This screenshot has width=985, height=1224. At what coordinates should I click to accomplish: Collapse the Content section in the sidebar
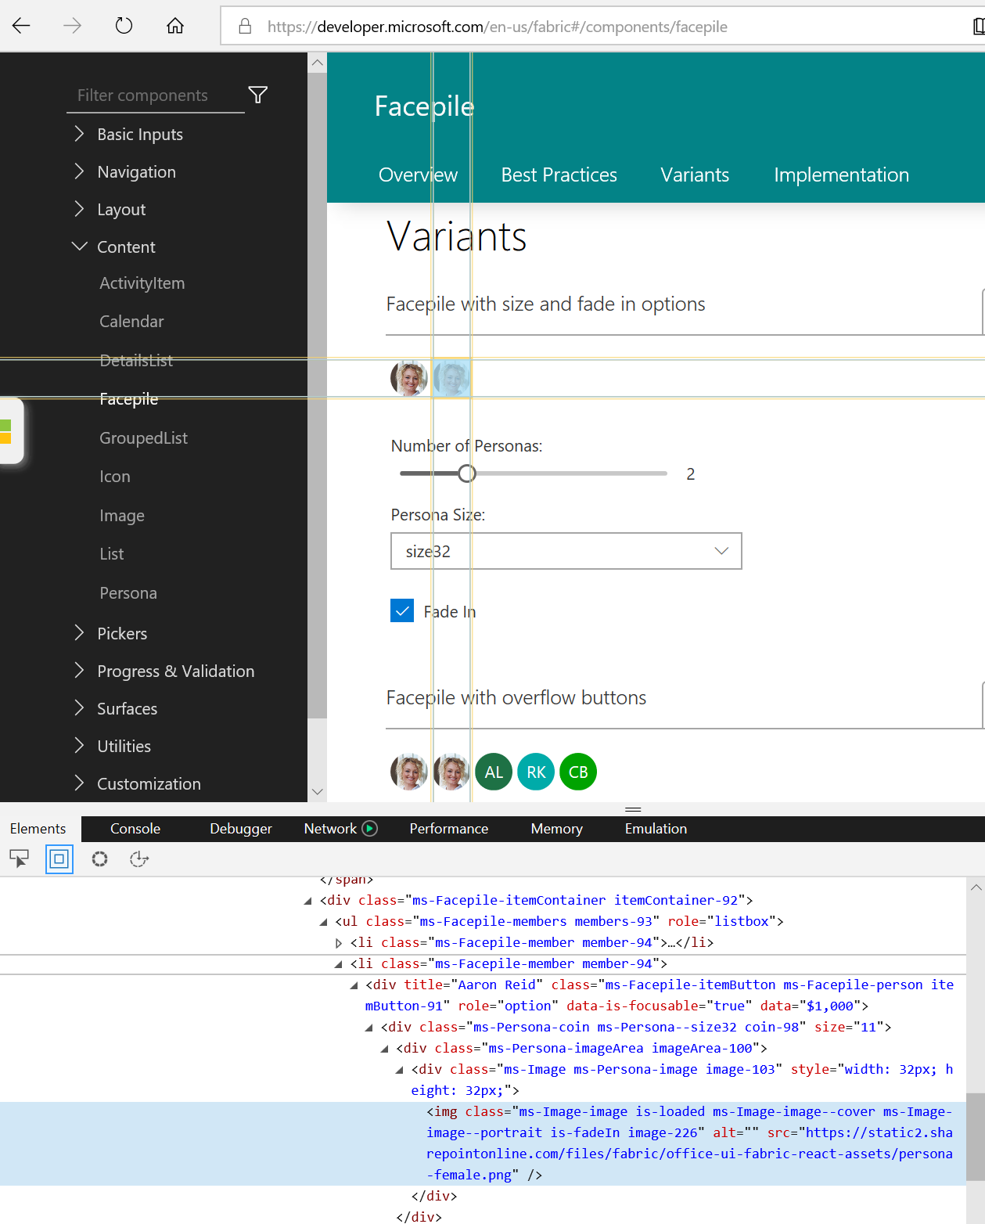tap(126, 247)
